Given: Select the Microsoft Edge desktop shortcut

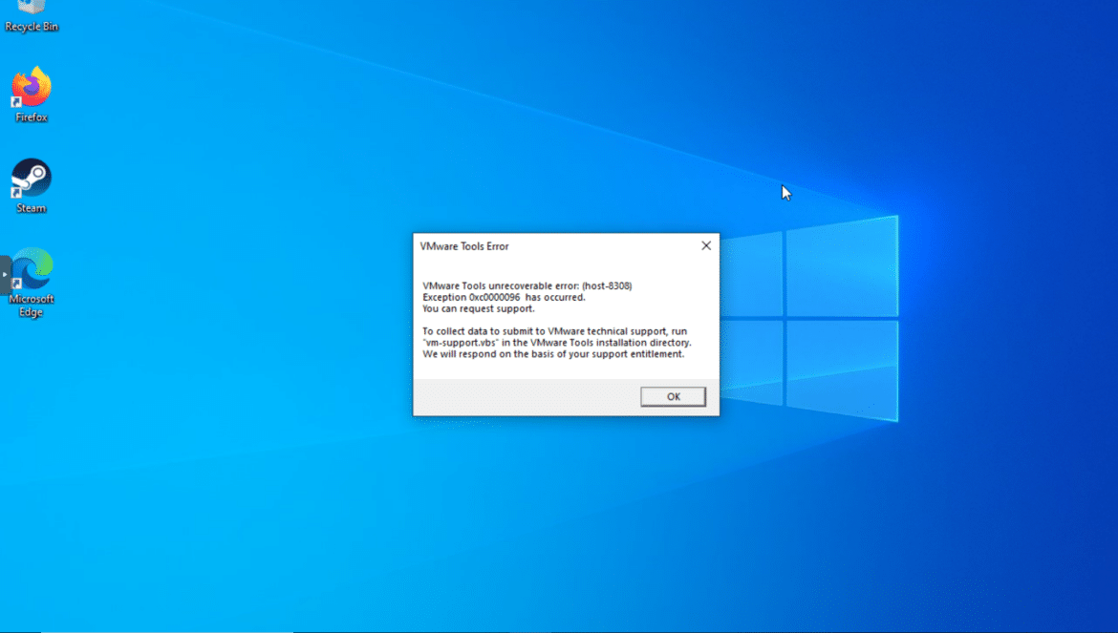Looking at the screenshot, I should click(32, 283).
